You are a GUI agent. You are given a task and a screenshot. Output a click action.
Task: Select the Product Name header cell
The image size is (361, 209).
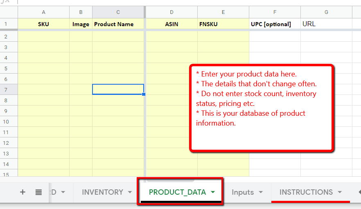118,24
